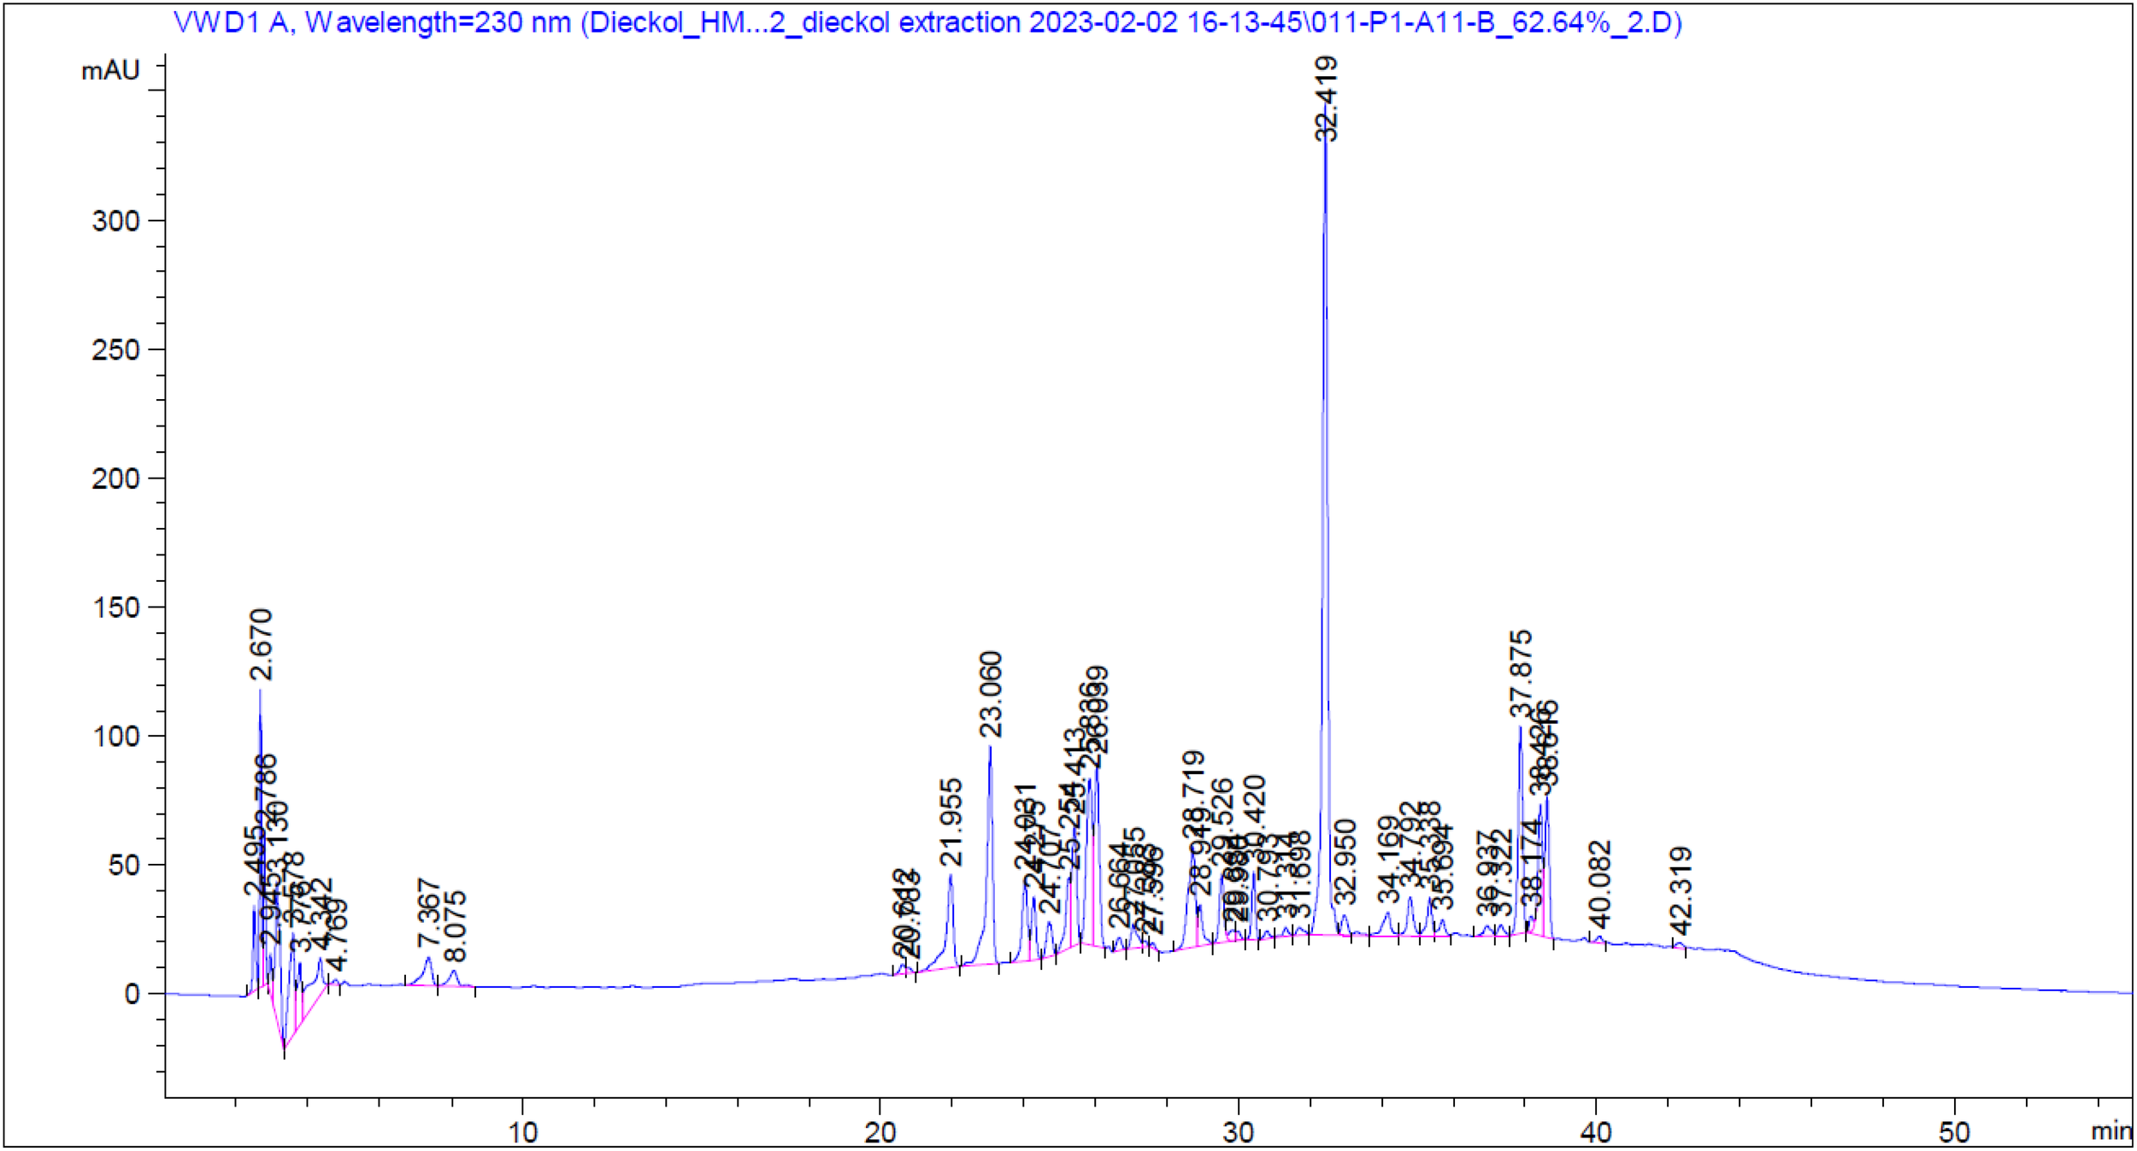Select the tallest peak labeled 32.419

pyautogui.click(x=1324, y=103)
